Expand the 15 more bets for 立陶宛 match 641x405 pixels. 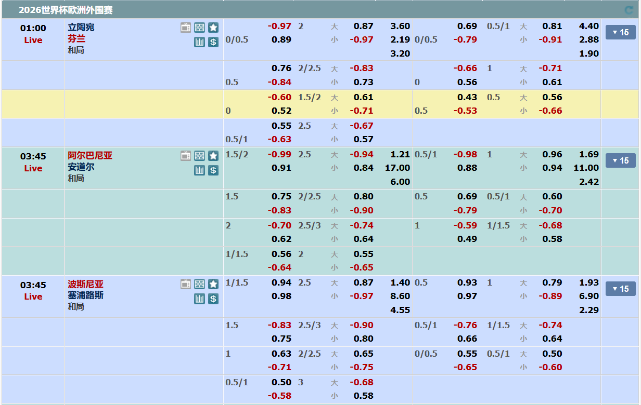pos(620,33)
